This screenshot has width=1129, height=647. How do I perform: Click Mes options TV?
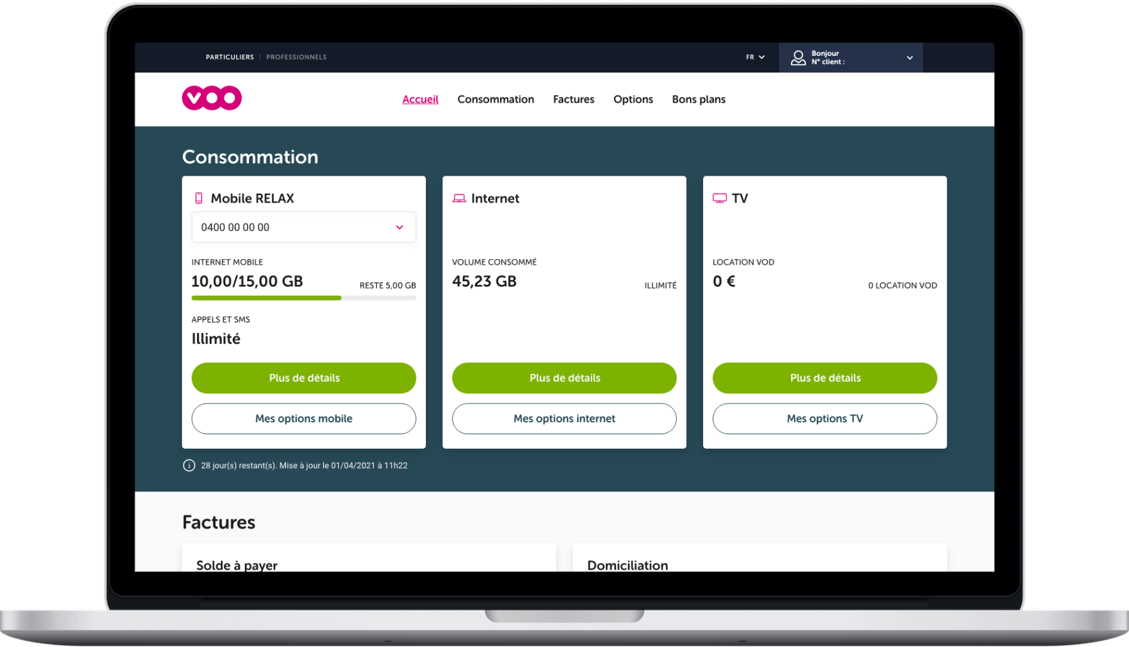coord(824,419)
